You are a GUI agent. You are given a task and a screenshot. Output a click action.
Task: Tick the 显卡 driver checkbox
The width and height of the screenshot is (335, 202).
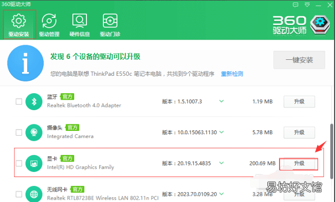tap(19, 163)
